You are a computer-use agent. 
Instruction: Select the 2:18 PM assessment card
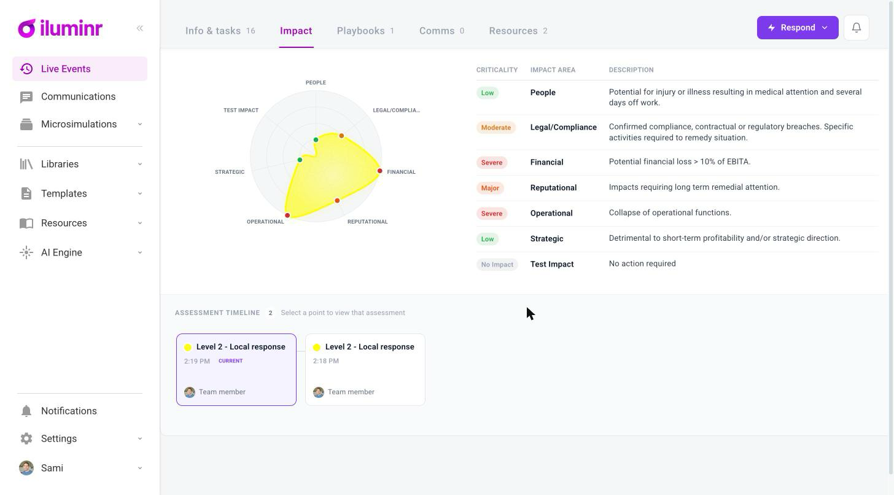point(365,370)
